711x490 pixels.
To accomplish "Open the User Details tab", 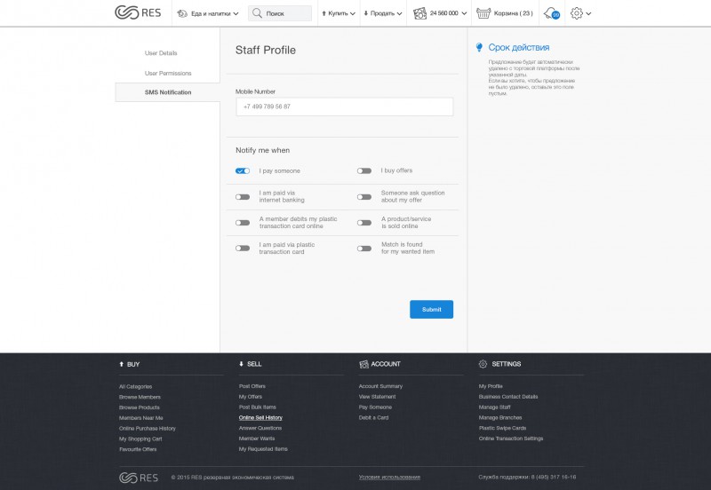I will coord(161,53).
